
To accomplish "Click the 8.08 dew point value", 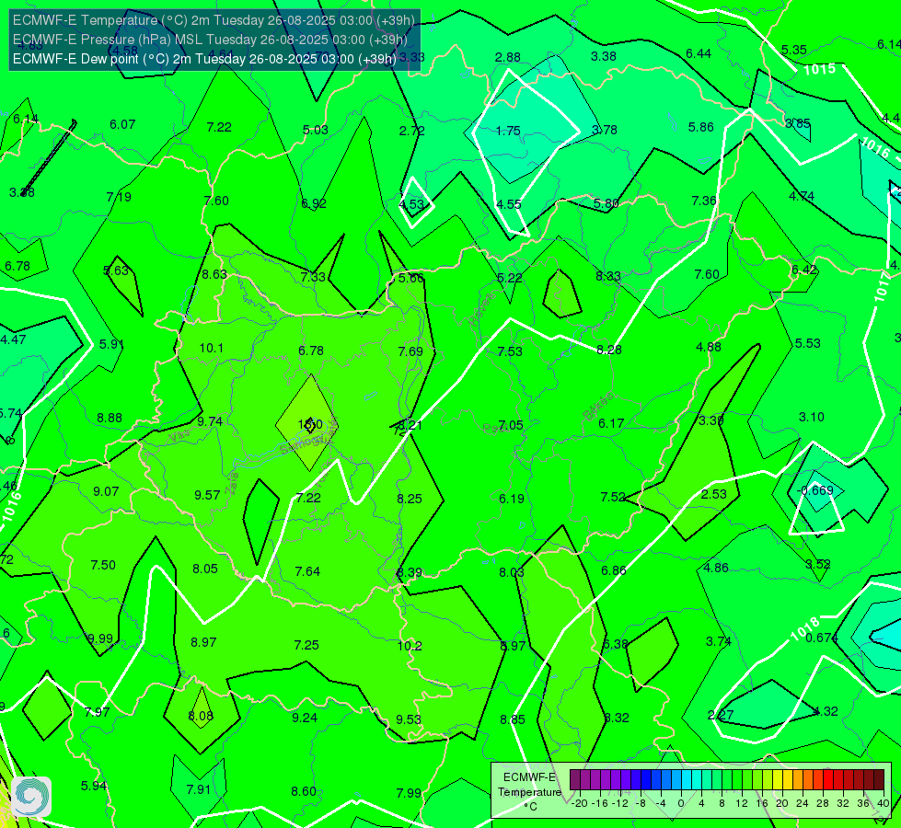I will pos(201,716).
